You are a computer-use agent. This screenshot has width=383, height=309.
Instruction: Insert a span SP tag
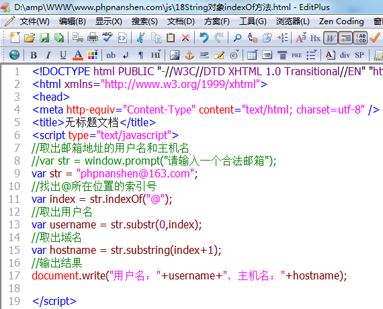pos(359,55)
